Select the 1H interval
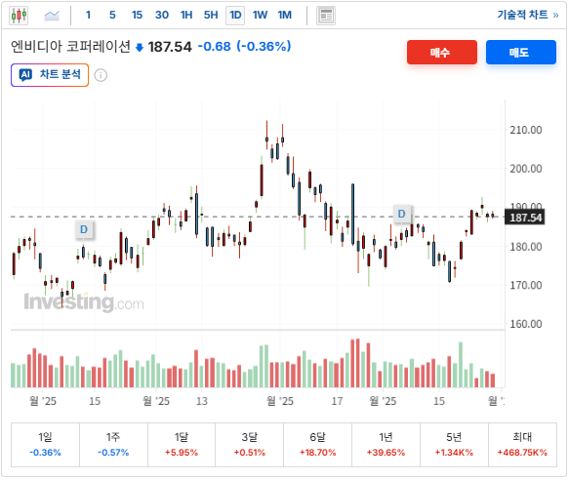This screenshot has width=569, height=480. 186,16
